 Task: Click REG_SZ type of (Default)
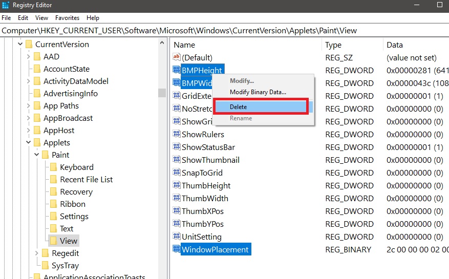[339, 58]
